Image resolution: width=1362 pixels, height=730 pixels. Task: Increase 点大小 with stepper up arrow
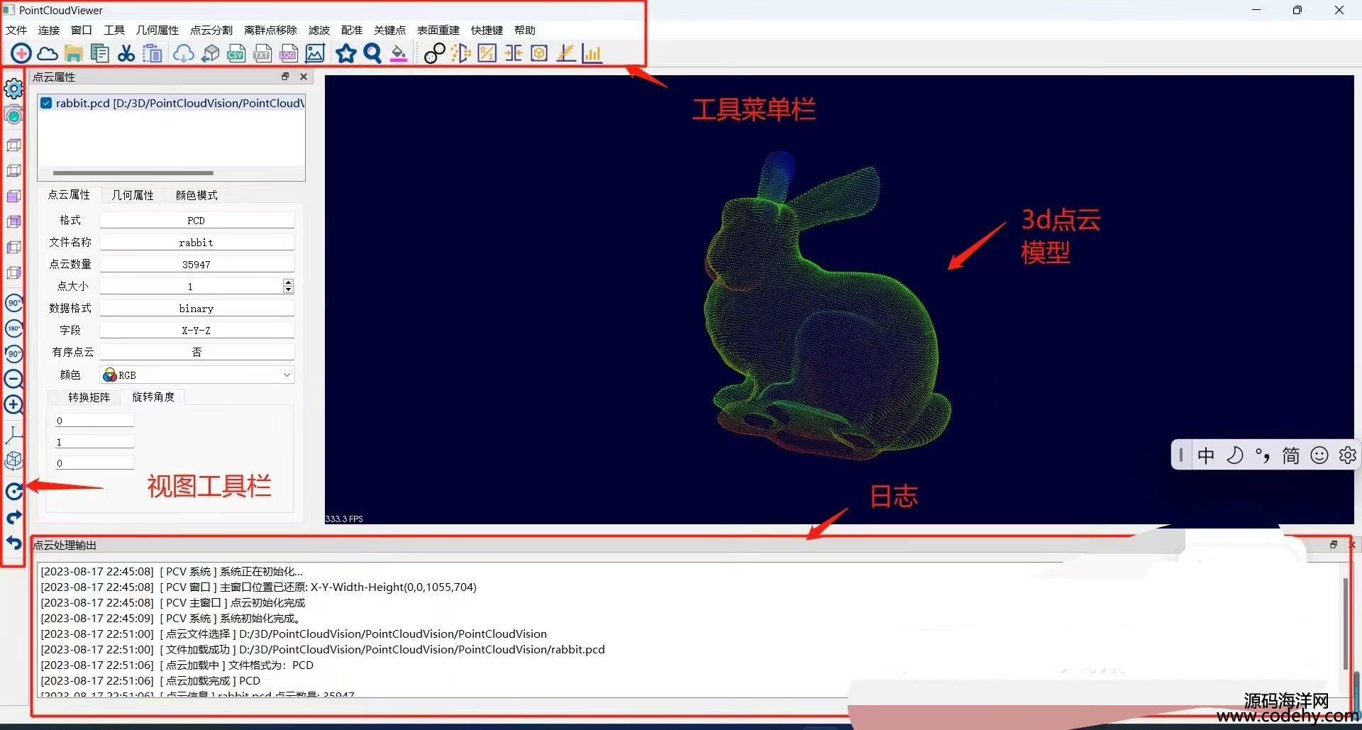coord(288,282)
